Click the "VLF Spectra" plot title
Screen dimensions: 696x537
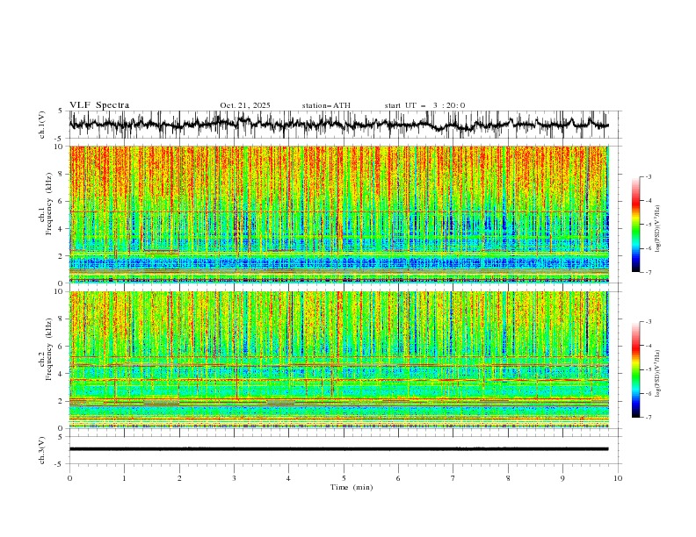click(99, 105)
